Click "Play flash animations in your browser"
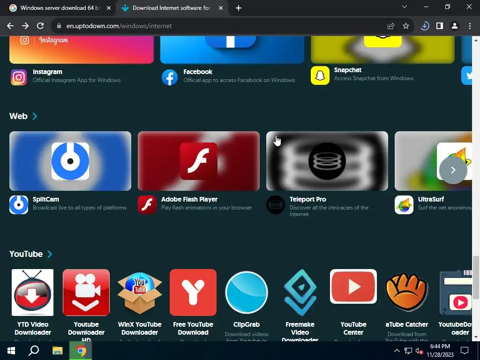480x360 pixels. click(x=207, y=208)
